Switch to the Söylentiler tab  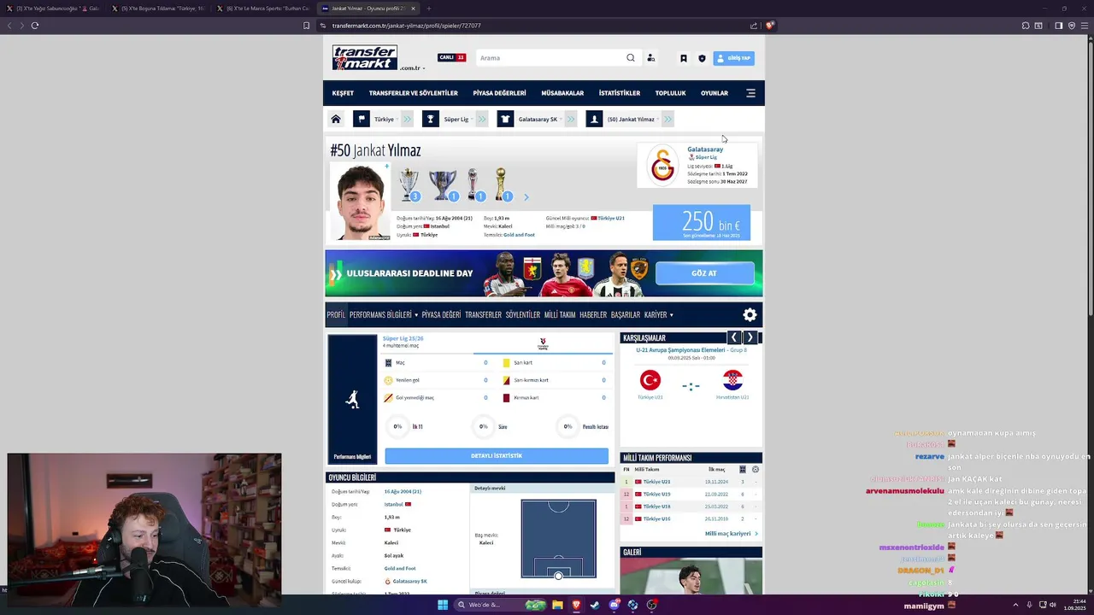pyautogui.click(x=523, y=314)
